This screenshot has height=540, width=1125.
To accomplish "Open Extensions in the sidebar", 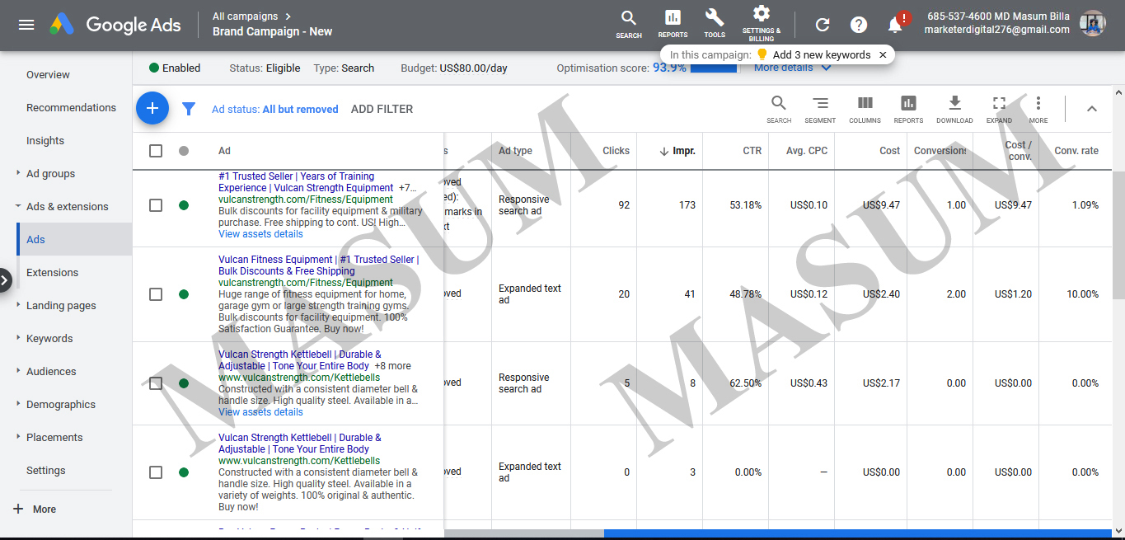I will (52, 273).
